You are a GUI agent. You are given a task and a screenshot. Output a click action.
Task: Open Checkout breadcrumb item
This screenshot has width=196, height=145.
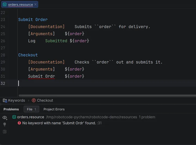pos(45,101)
